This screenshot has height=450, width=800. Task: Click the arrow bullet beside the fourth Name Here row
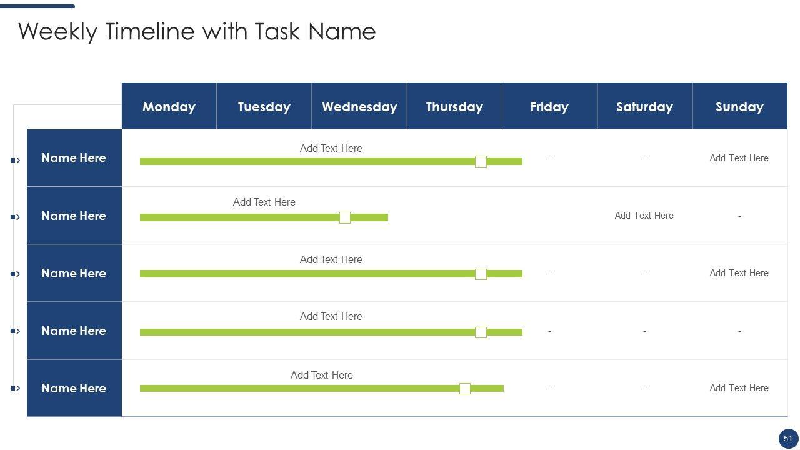(16, 331)
